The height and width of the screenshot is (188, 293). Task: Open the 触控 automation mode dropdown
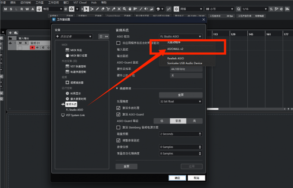(53, 9)
